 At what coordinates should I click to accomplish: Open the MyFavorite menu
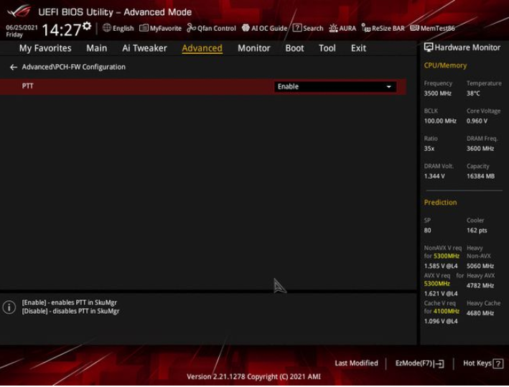pos(160,28)
